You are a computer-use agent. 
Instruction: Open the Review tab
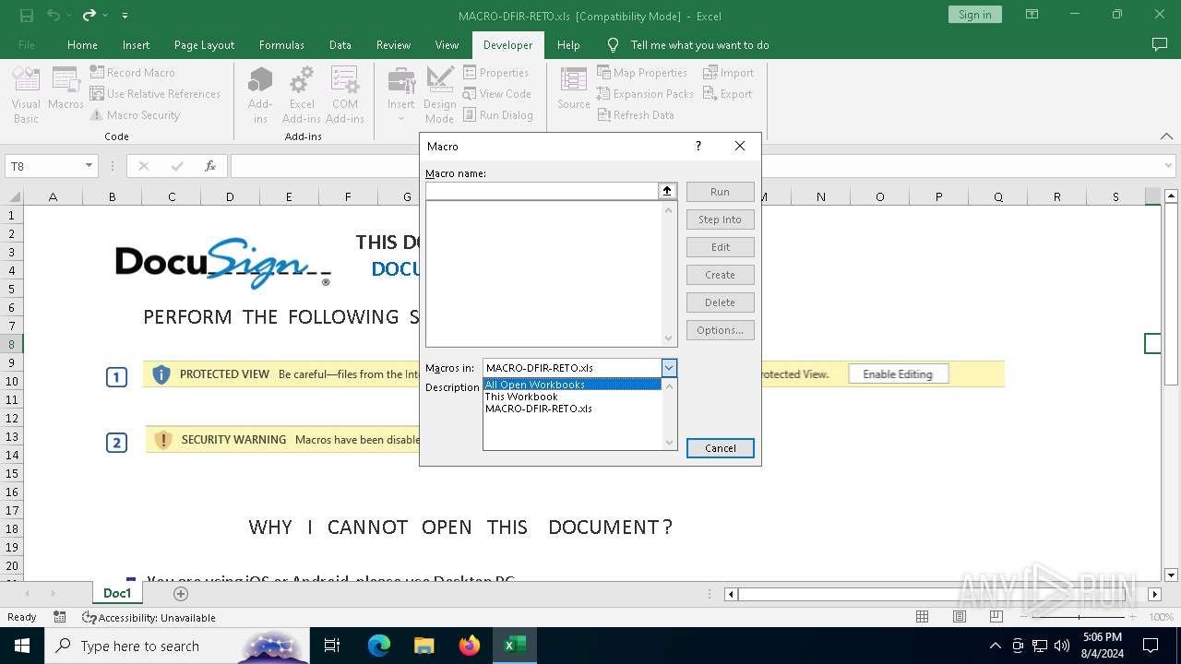coord(393,44)
